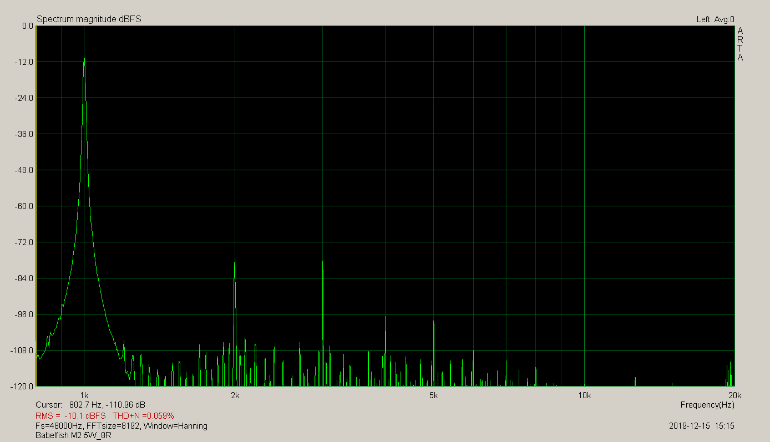Click the 'Frequency(Hz)' axis caption
770x442 pixels.
point(707,405)
